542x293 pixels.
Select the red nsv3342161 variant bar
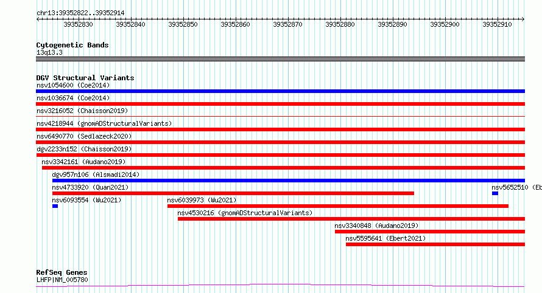pos(283,168)
